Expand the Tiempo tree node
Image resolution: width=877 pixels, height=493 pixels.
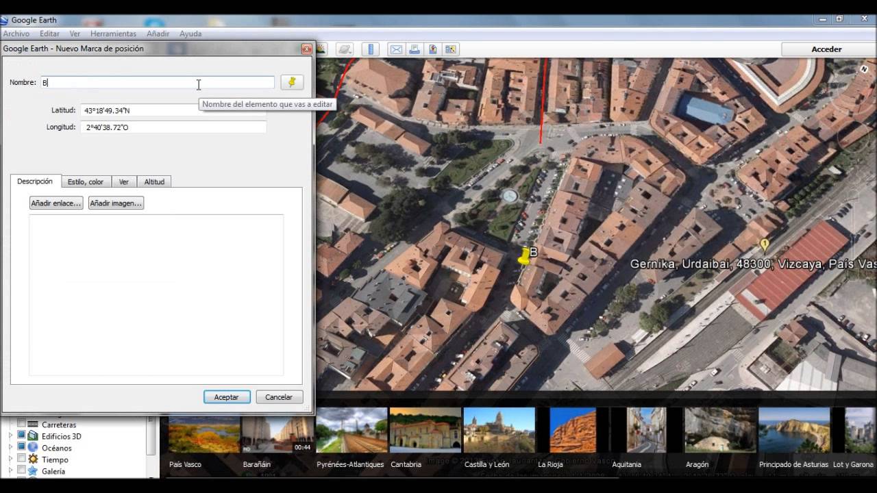pos(10,459)
